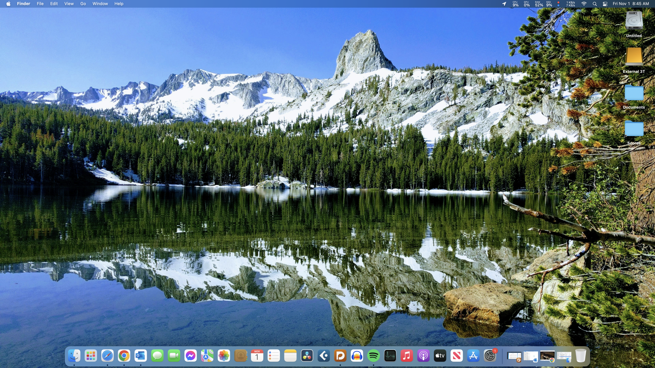Select the Scores folder on desktop
Image resolution: width=655 pixels, height=368 pixels.
[x=634, y=129]
